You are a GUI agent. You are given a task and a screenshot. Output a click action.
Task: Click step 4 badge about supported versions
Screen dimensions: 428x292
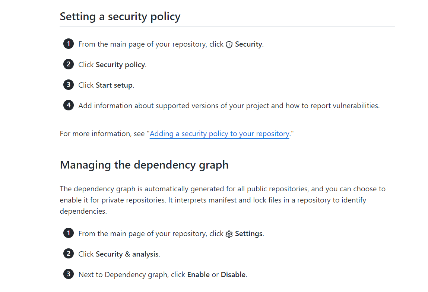69,106
